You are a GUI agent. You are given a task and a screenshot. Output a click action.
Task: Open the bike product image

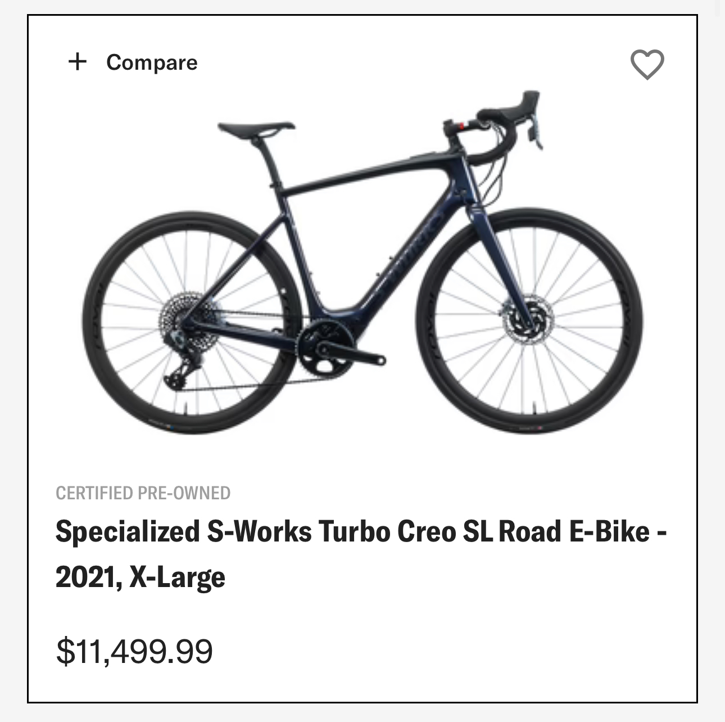[362, 264]
